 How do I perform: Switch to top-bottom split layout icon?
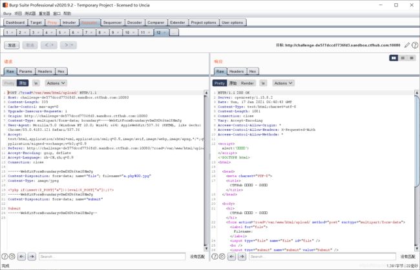click(403, 58)
